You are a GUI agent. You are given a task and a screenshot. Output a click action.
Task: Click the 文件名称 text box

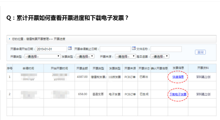click(x=166, y=49)
